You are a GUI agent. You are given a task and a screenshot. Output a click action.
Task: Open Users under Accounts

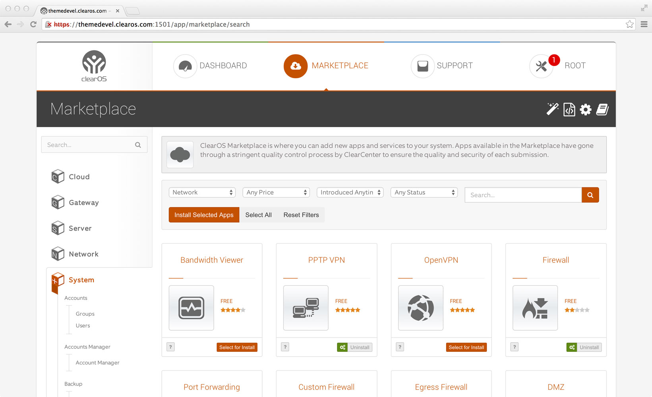pos(83,326)
